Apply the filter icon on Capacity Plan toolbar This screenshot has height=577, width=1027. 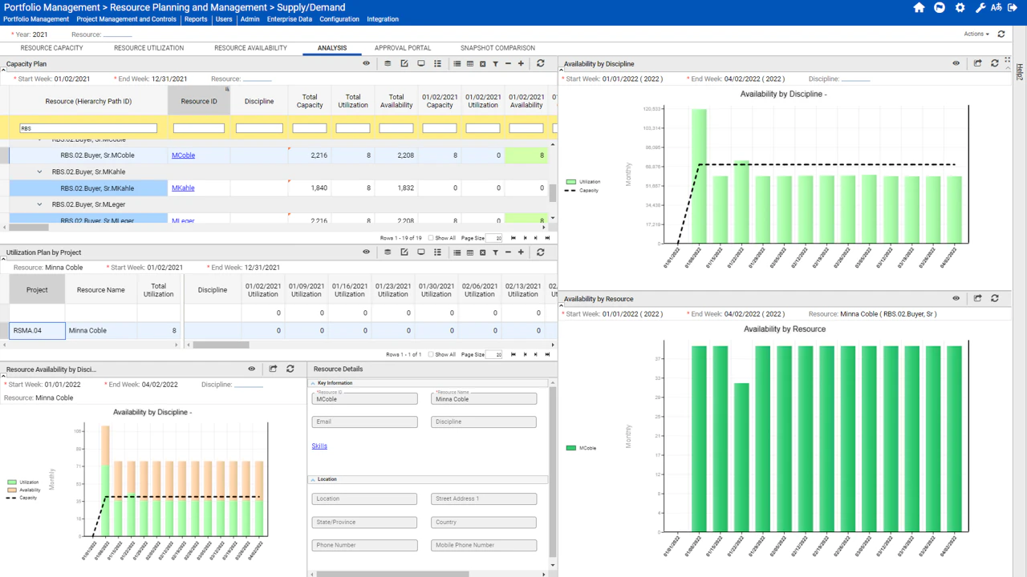tap(494, 63)
